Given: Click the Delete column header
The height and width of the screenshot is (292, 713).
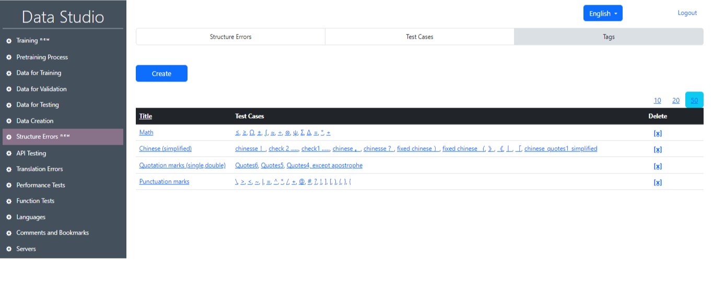Looking at the screenshot, I should pos(658,116).
